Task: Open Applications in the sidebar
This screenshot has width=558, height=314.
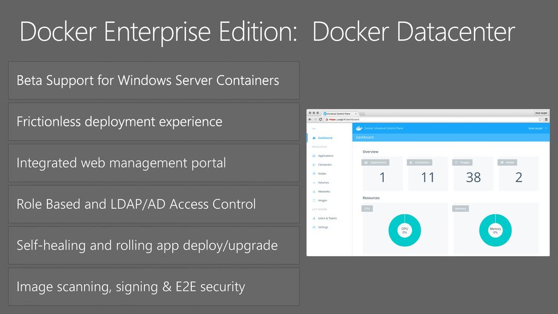Action: [326, 155]
